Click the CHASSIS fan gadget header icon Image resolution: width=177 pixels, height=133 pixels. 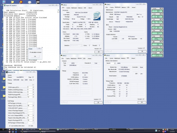152,47
